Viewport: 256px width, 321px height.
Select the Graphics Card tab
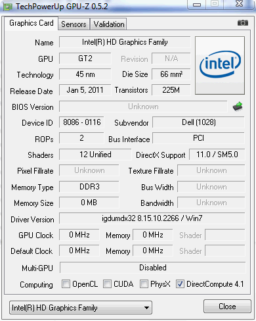coord(32,23)
